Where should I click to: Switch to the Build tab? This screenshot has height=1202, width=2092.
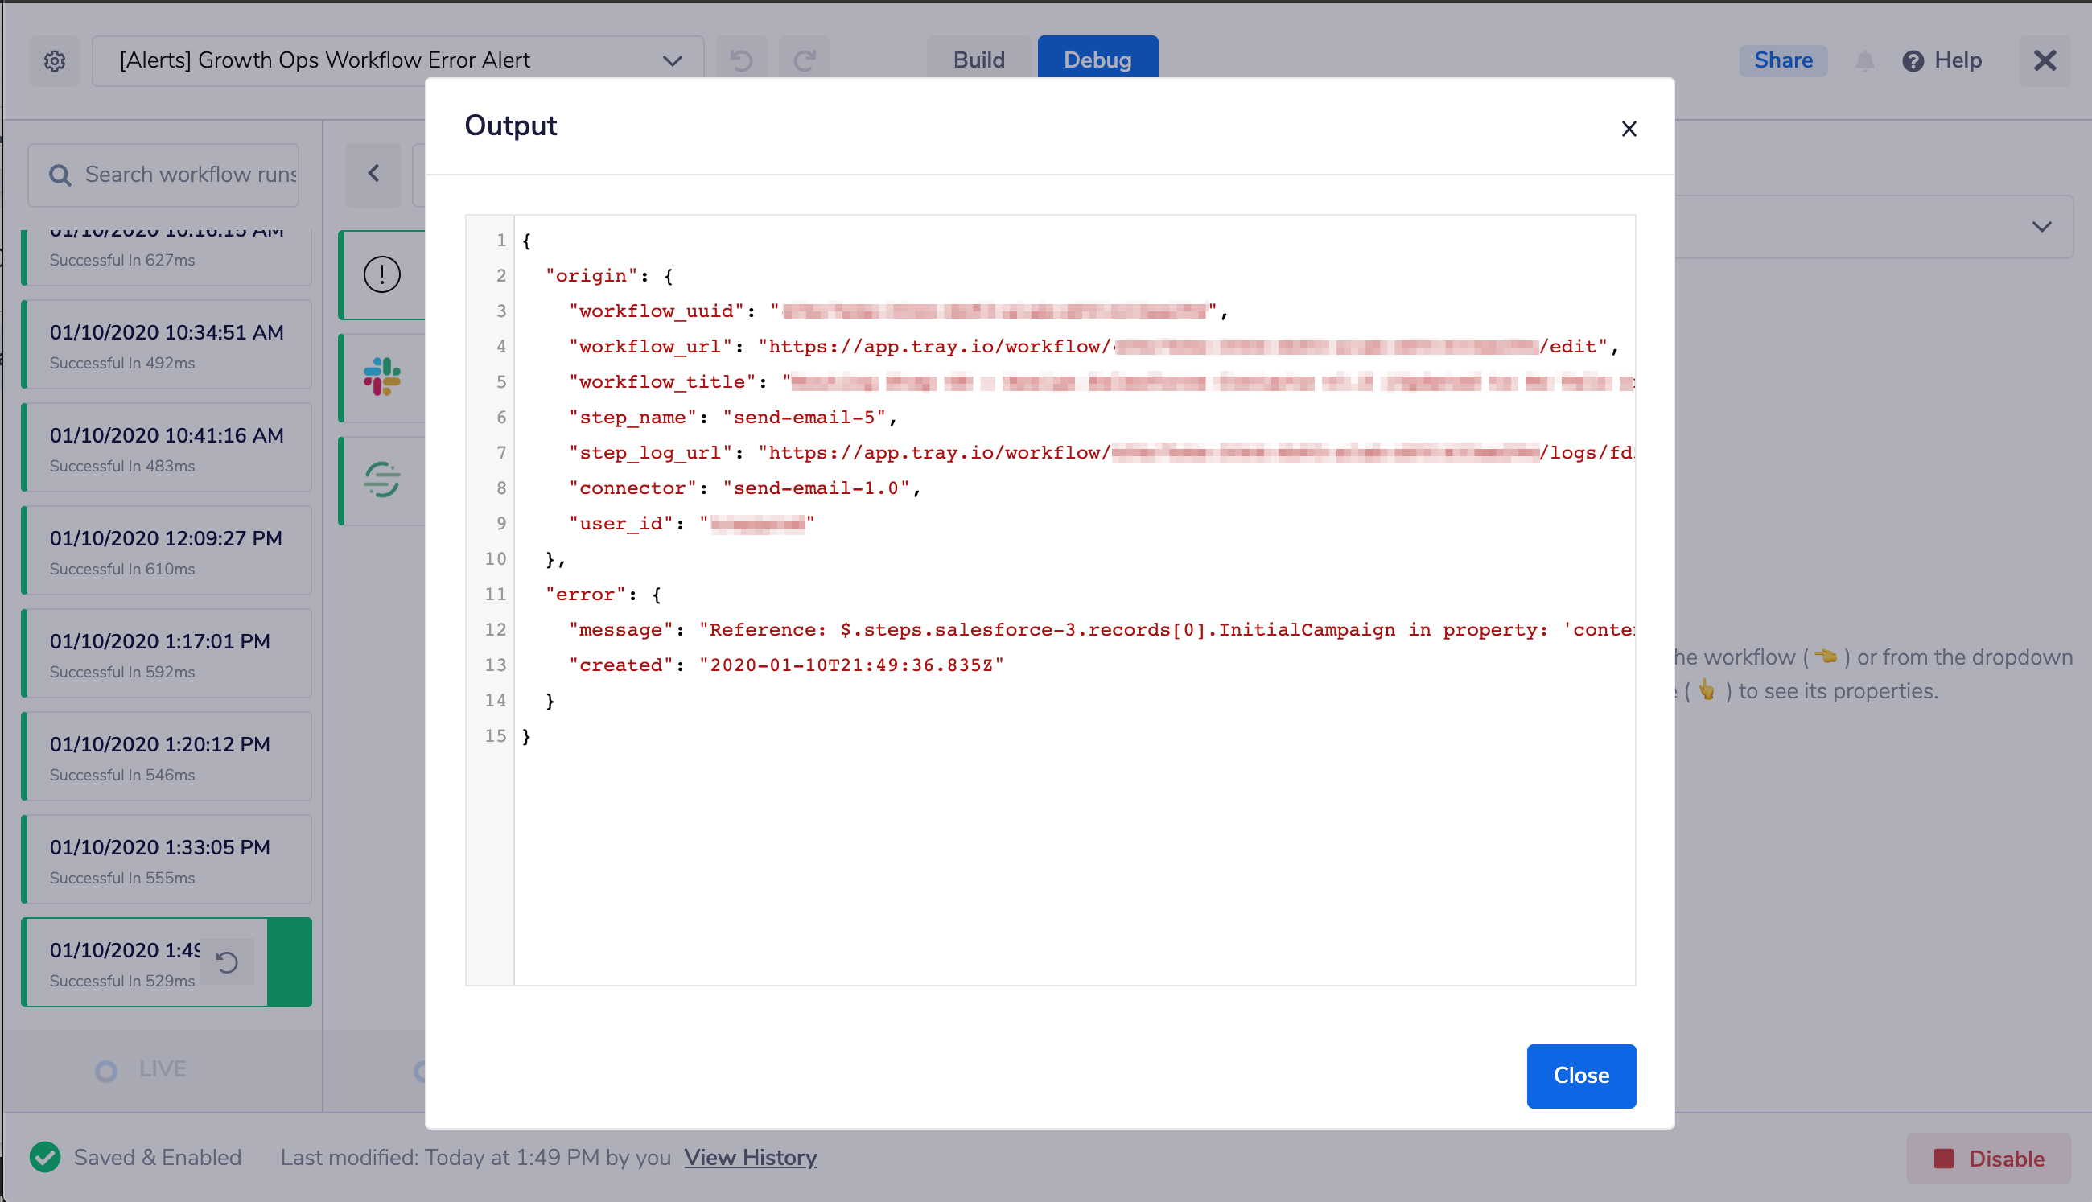pyautogui.click(x=978, y=60)
